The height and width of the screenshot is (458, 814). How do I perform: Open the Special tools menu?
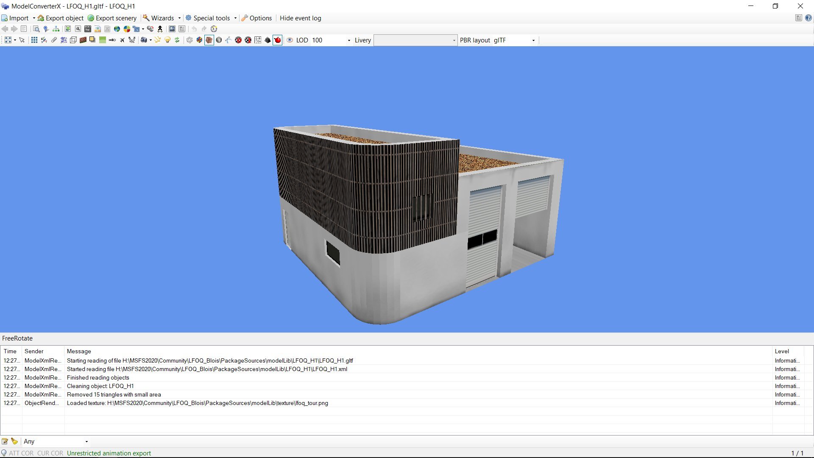(211, 18)
